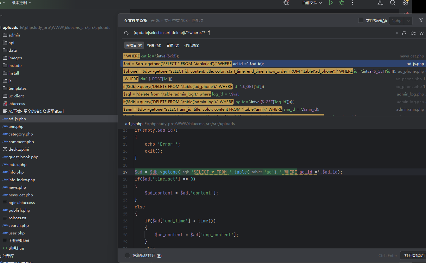This screenshot has width=426, height=263.
Task: Click the new line icon in search field
Action: [x=404, y=33]
